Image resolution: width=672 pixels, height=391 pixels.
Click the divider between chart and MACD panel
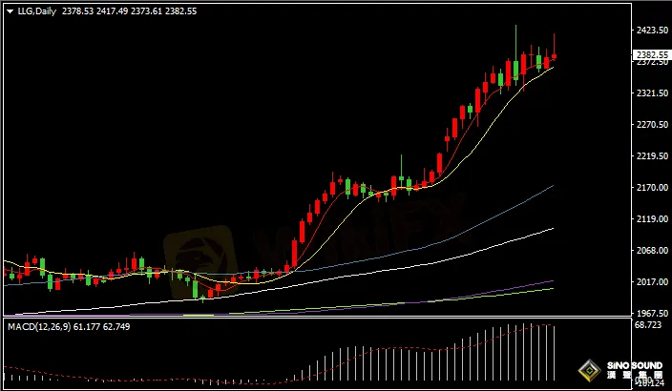pyautogui.click(x=315, y=318)
